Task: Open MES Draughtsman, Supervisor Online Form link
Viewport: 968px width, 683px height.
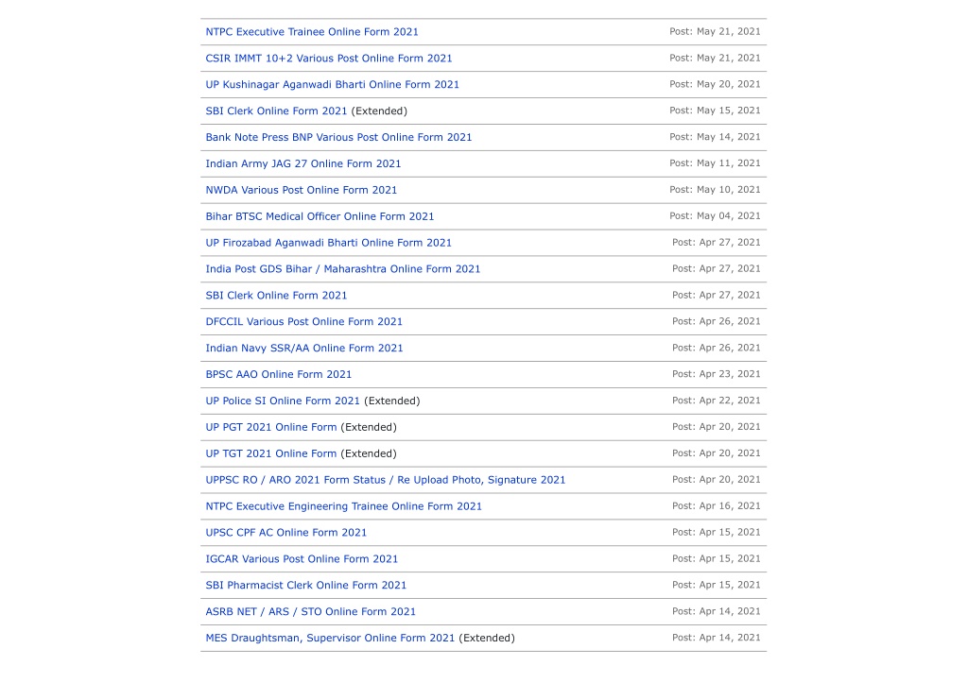Action: [330, 639]
